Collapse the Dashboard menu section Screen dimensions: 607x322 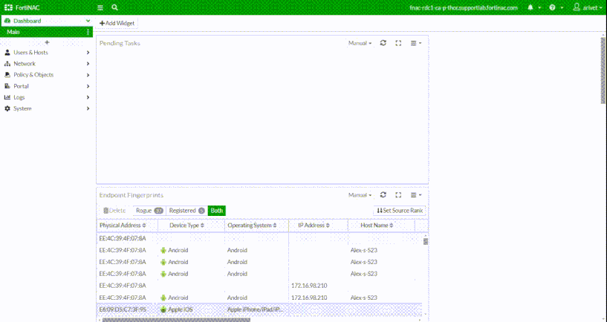click(x=88, y=21)
